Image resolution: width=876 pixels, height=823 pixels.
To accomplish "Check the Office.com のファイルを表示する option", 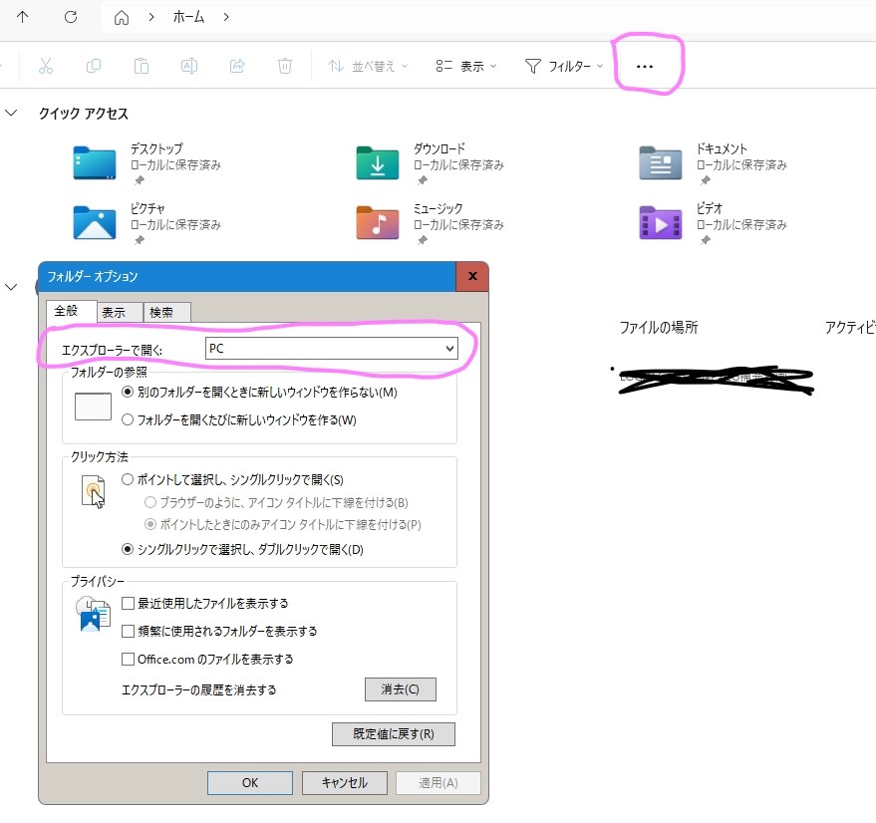I will click(x=128, y=659).
